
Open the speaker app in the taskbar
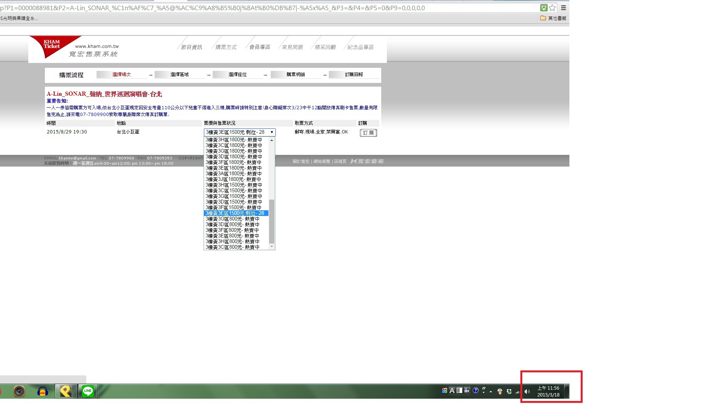click(x=19, y=391)
